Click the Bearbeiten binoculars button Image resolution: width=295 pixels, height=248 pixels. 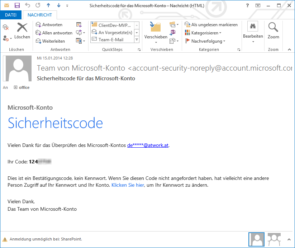tap(253, 32)
